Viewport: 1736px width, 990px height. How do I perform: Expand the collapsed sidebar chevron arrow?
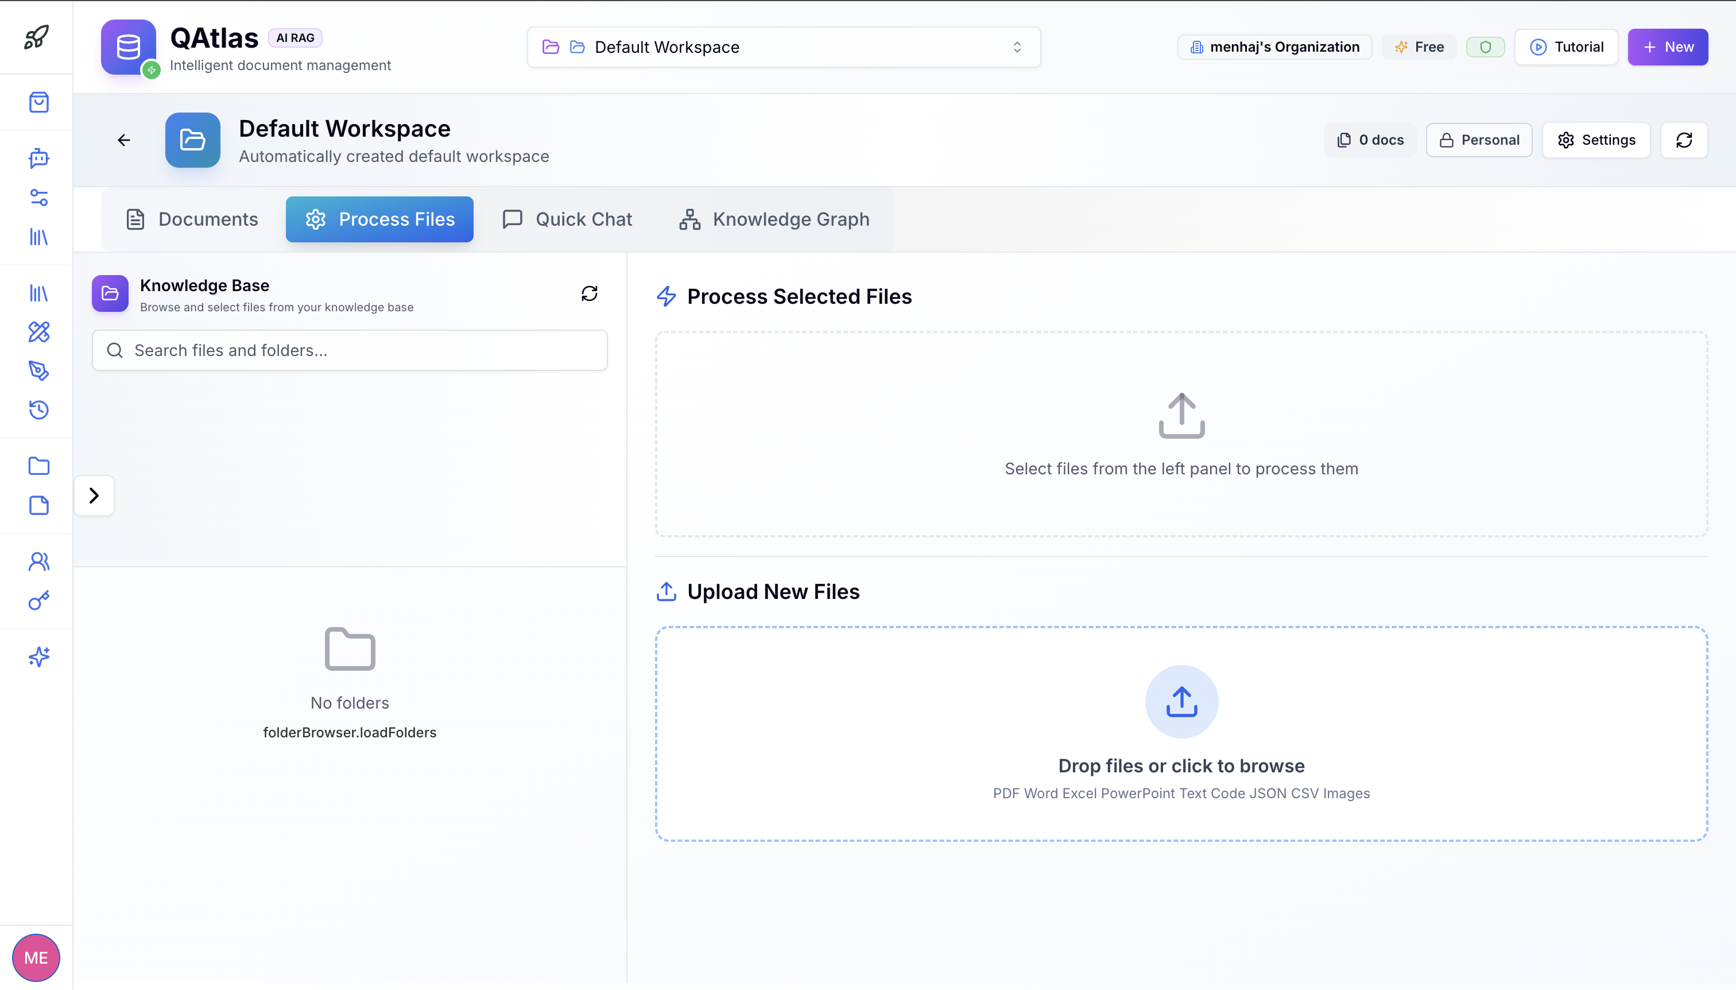pos(94,495)
